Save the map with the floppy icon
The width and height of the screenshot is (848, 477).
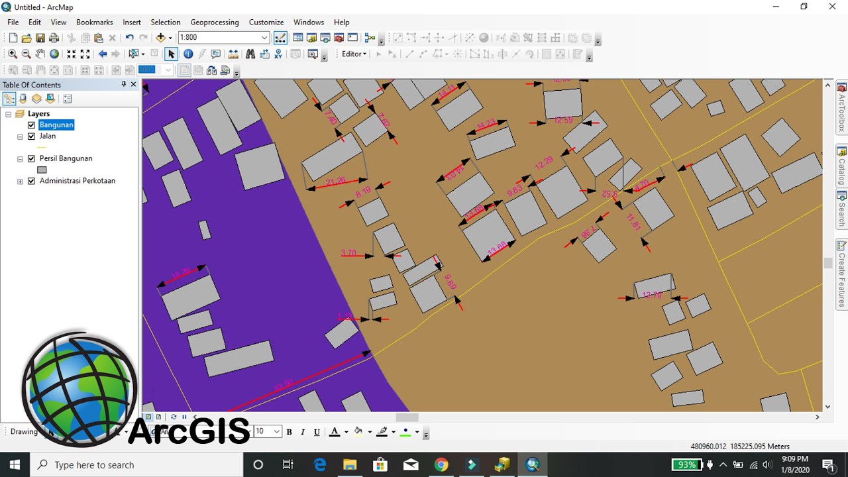click(x=40, y=38)
